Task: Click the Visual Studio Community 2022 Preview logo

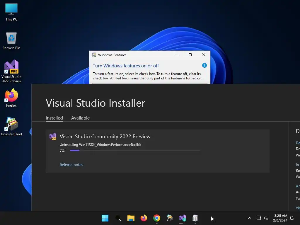Action: 53,137
